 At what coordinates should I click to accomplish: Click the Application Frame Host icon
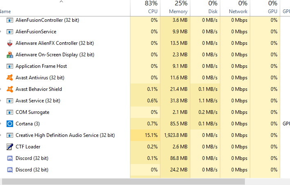click(x=10, y=66)
